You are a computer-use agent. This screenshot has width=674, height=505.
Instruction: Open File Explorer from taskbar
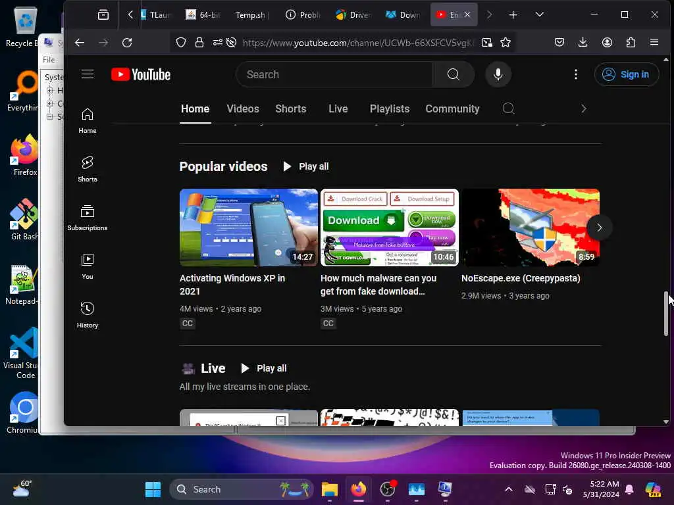[x=330, y=489]
